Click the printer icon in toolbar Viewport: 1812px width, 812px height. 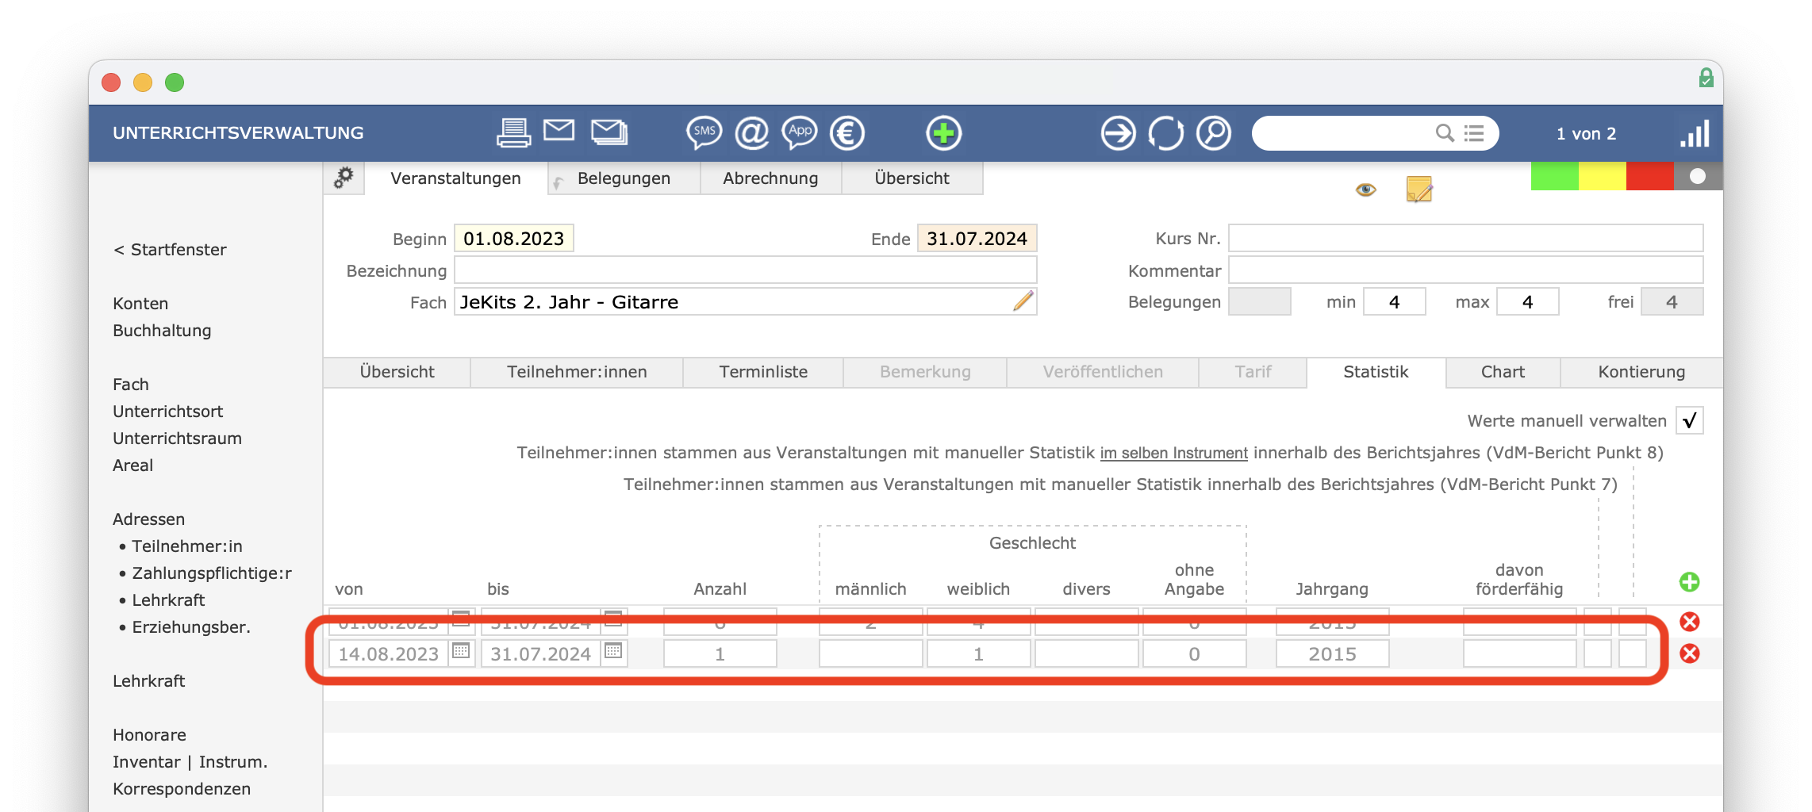(x=513, y=132)
